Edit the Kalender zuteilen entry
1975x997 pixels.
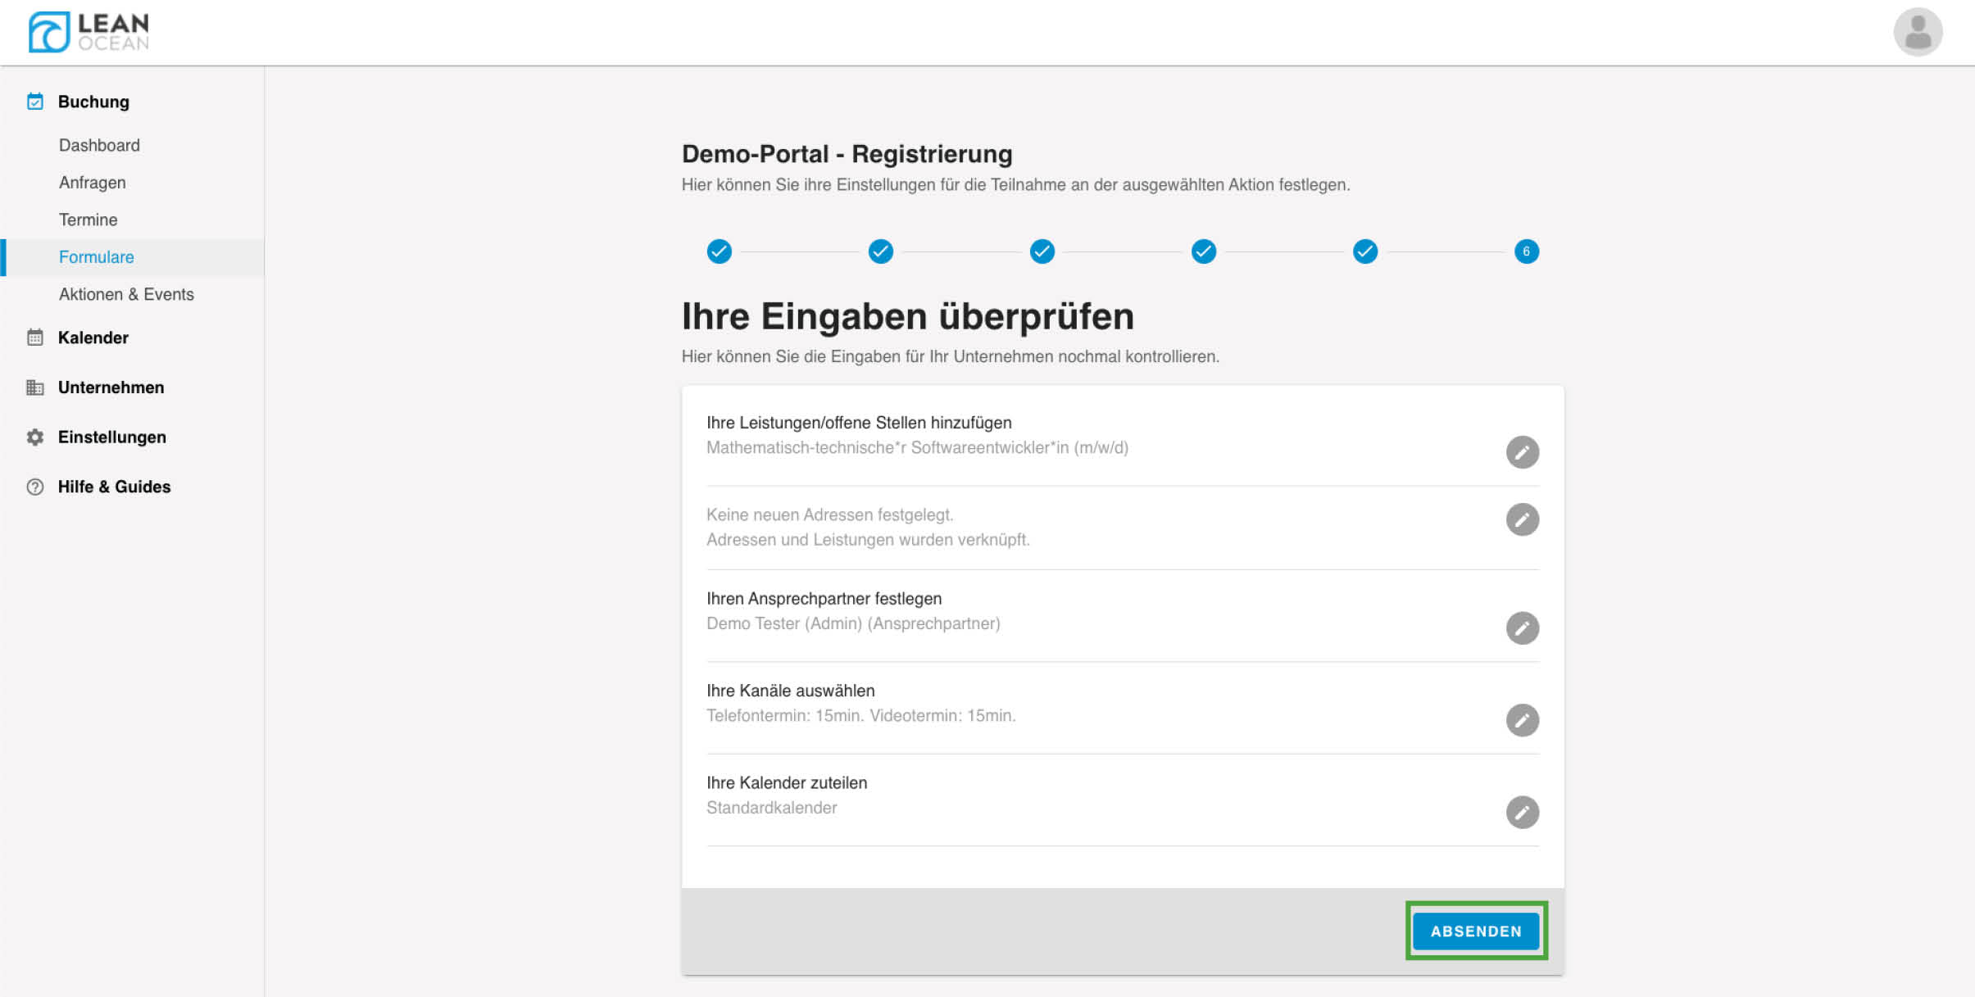(1522, 813)
